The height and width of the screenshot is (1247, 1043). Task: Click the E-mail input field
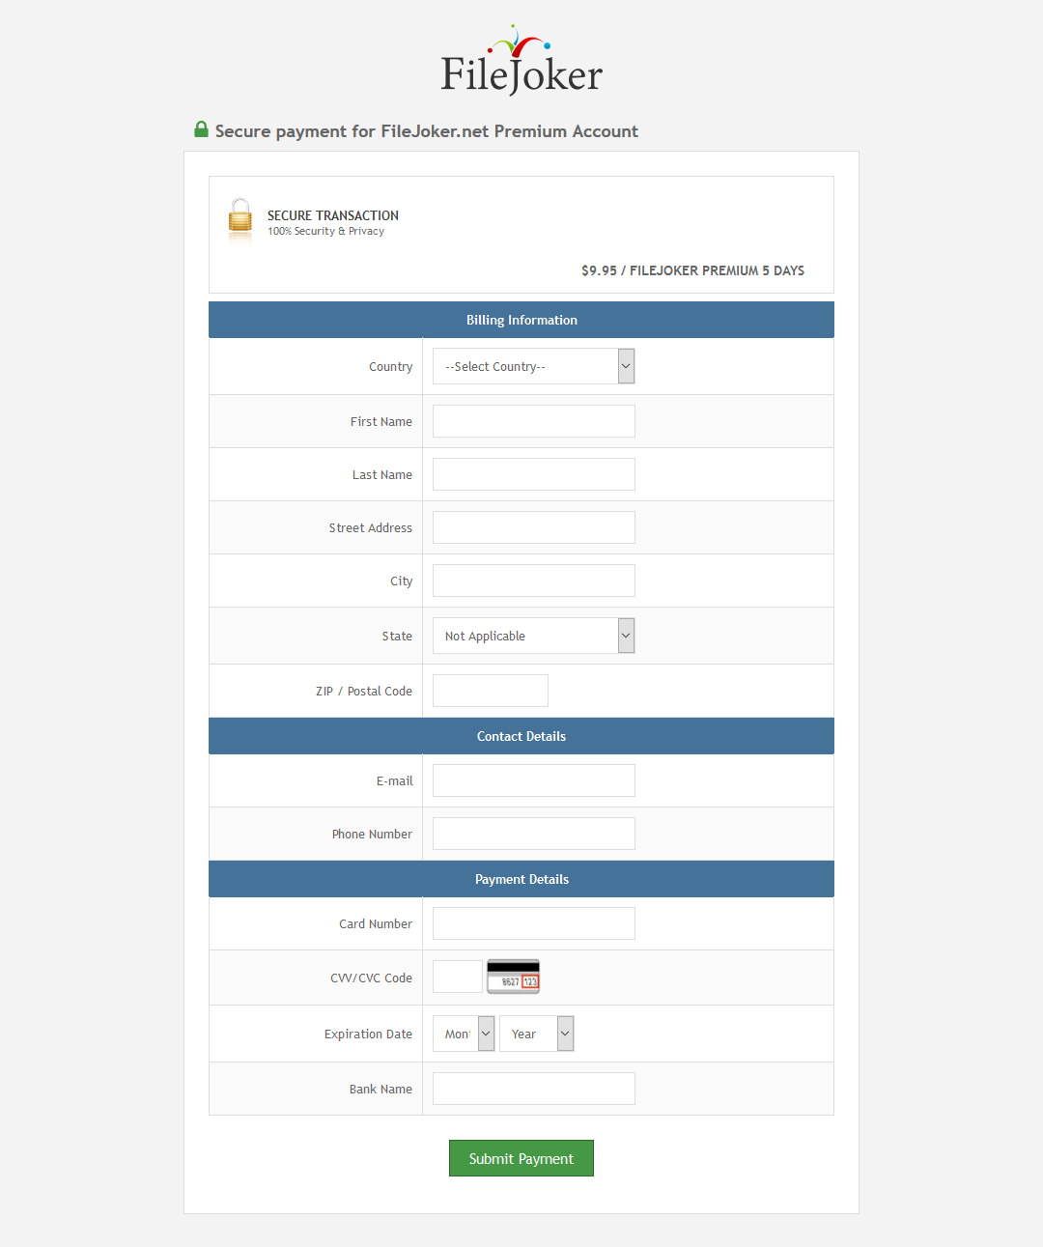pyautogui.click(x=534, y=780)
